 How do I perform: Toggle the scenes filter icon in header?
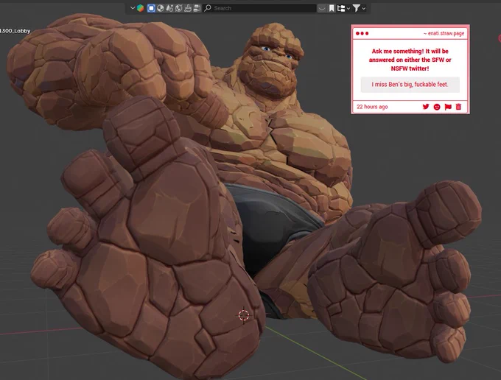161,8
